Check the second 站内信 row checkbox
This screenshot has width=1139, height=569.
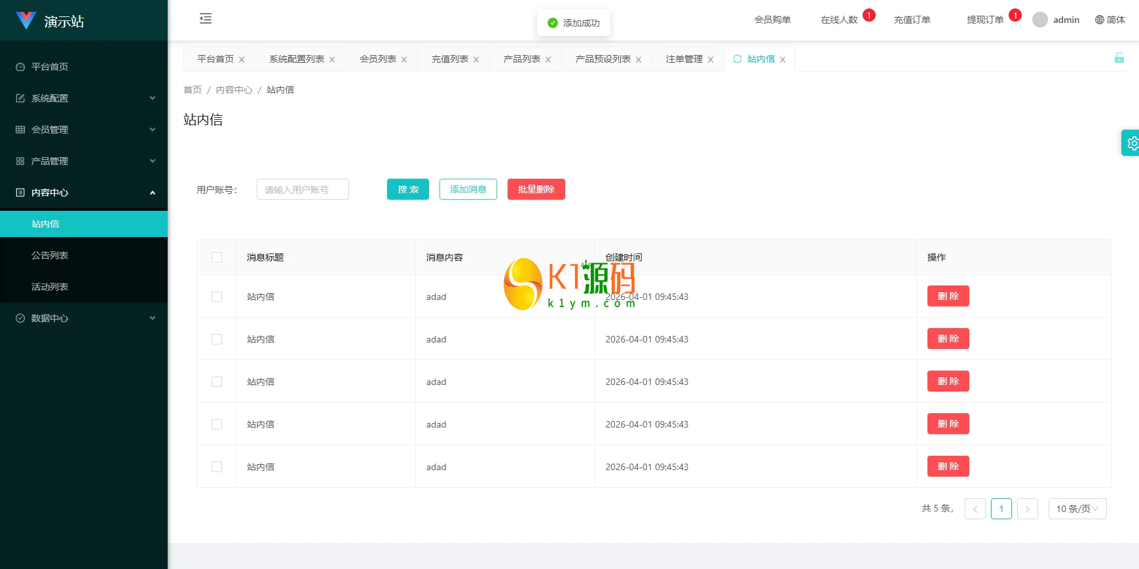(x=217, y=339)
